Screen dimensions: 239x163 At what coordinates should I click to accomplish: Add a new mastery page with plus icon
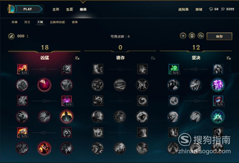183,36
